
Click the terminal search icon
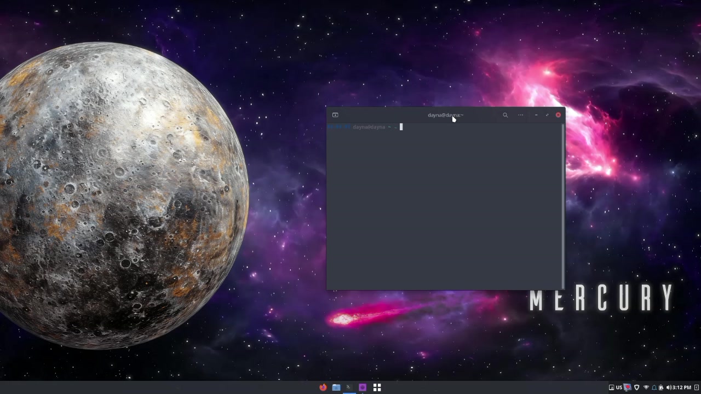click(x=505, y=115)
